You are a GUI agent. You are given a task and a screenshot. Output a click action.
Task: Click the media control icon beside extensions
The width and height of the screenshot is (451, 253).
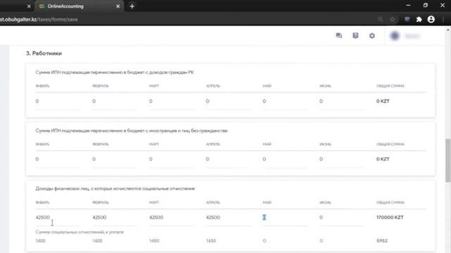(407, 19)
